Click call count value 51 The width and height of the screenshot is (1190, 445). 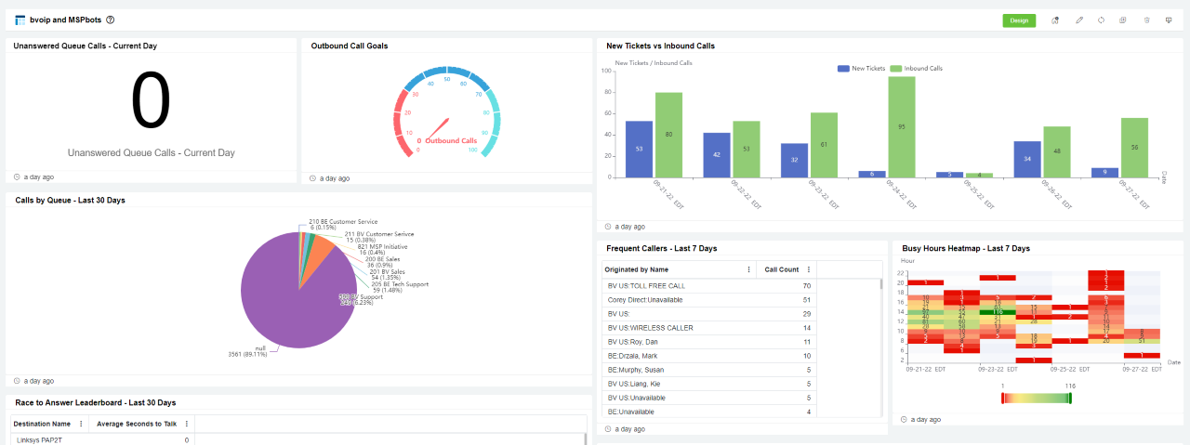[807, 300]
